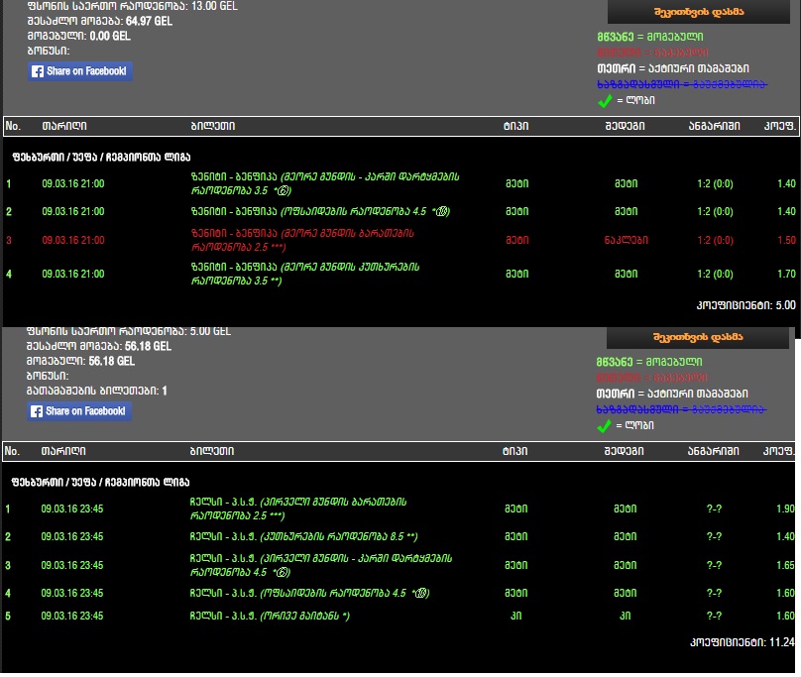Click კოეფიციენტი: 11.24 total odds
801x677 pixels.
tap(743, 642)
